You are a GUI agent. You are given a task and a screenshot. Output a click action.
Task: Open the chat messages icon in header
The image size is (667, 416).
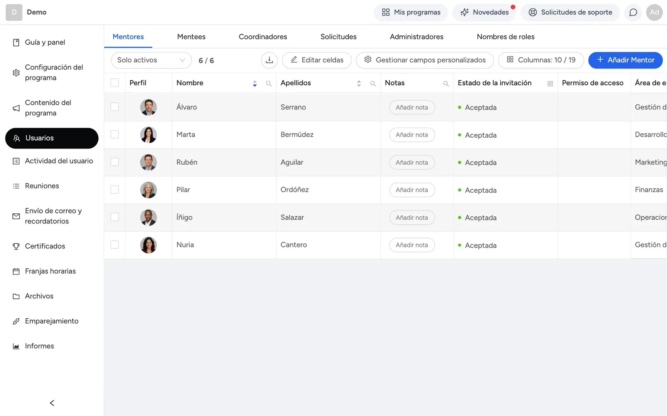(x=633, y=12)
